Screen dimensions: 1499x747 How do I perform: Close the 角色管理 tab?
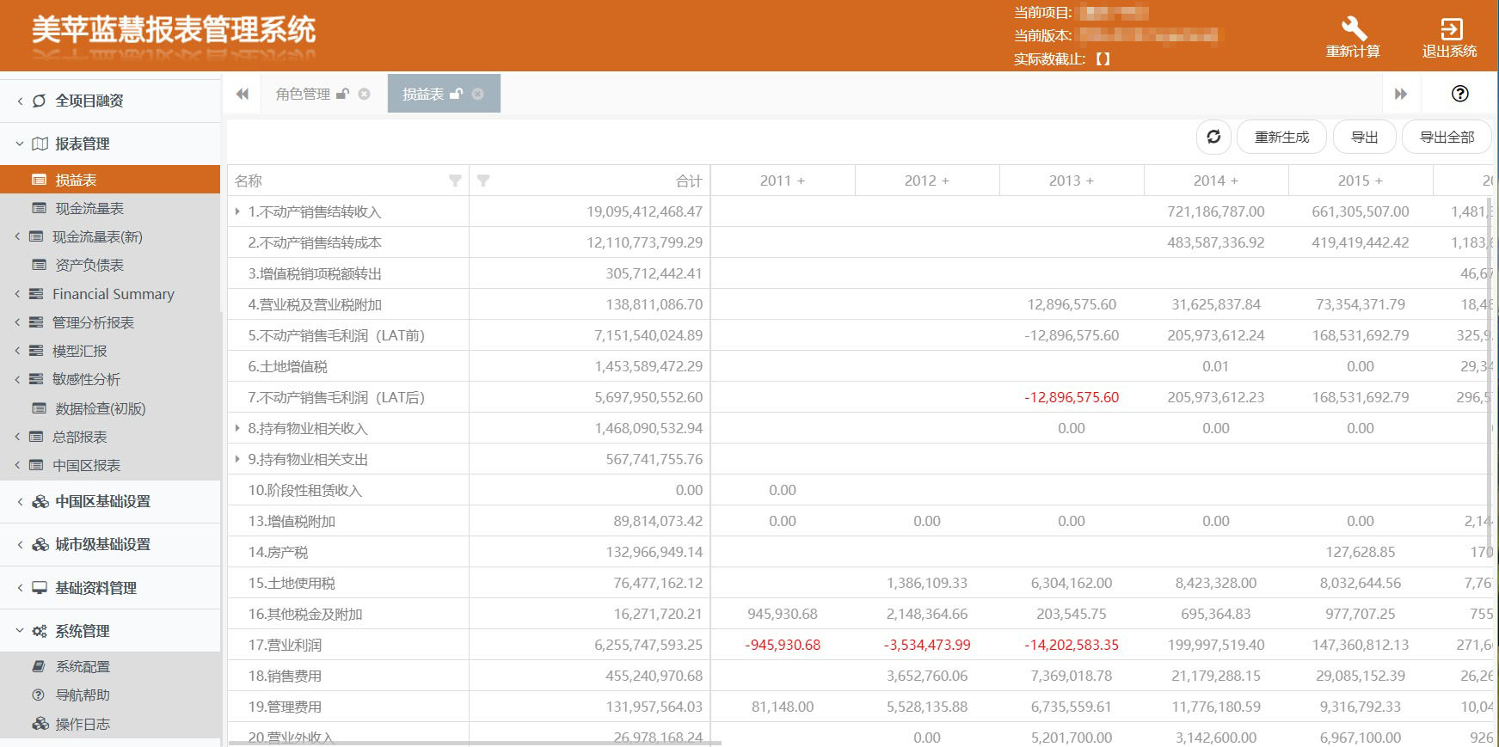point(365,94)
